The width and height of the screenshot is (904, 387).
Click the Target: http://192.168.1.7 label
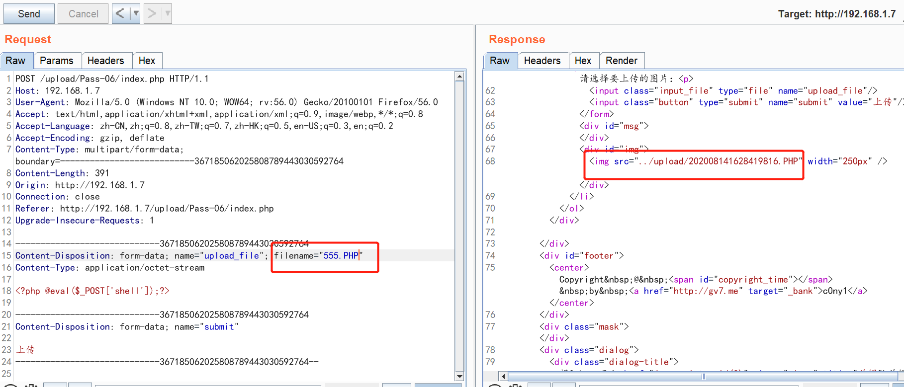(x=837, y=14)
